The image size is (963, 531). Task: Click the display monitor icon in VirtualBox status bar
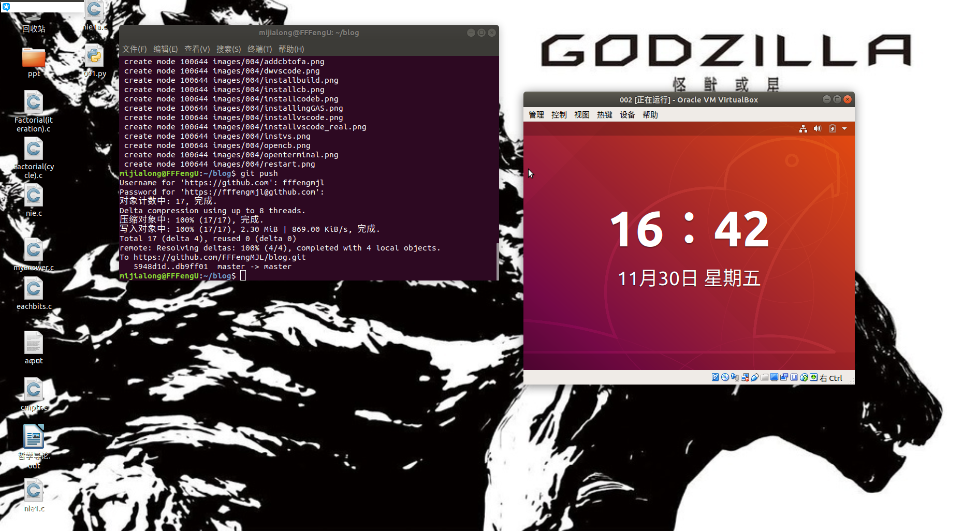tap(774, 377)
